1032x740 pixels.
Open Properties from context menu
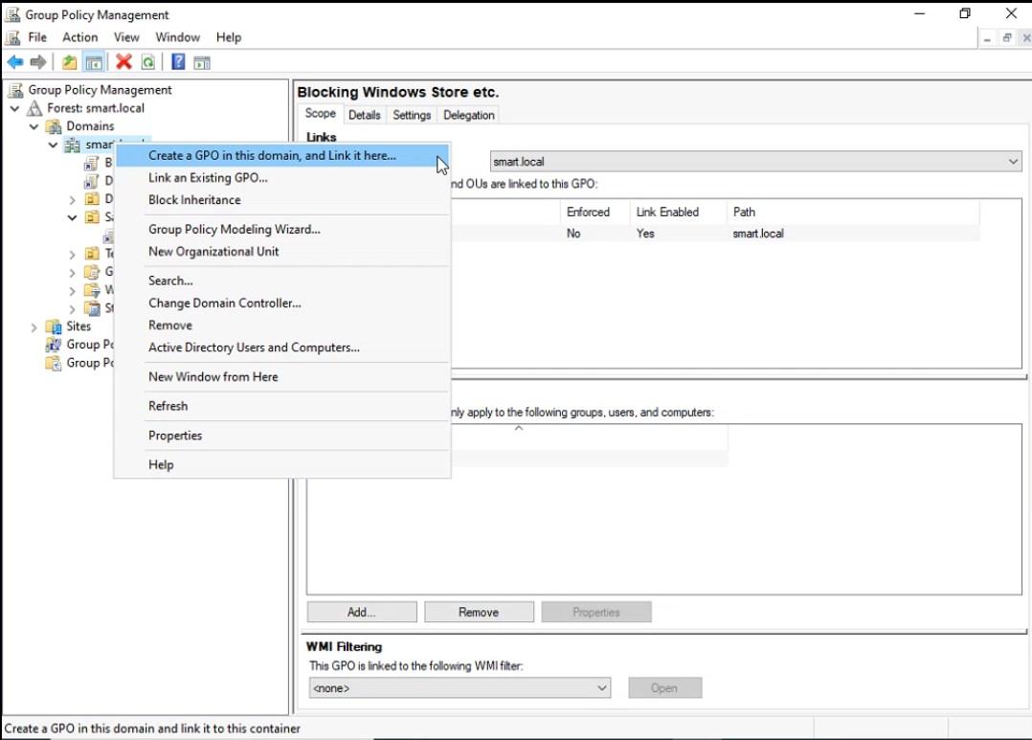tap(282, 436)
